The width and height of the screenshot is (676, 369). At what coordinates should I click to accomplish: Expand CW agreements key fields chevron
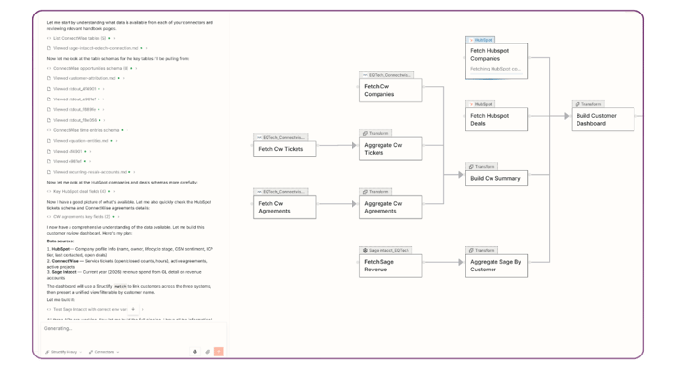point(119,217)
